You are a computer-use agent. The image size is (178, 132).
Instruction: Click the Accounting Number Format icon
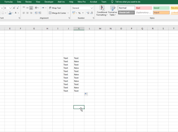pyautogui.click(x=74, y=13)
